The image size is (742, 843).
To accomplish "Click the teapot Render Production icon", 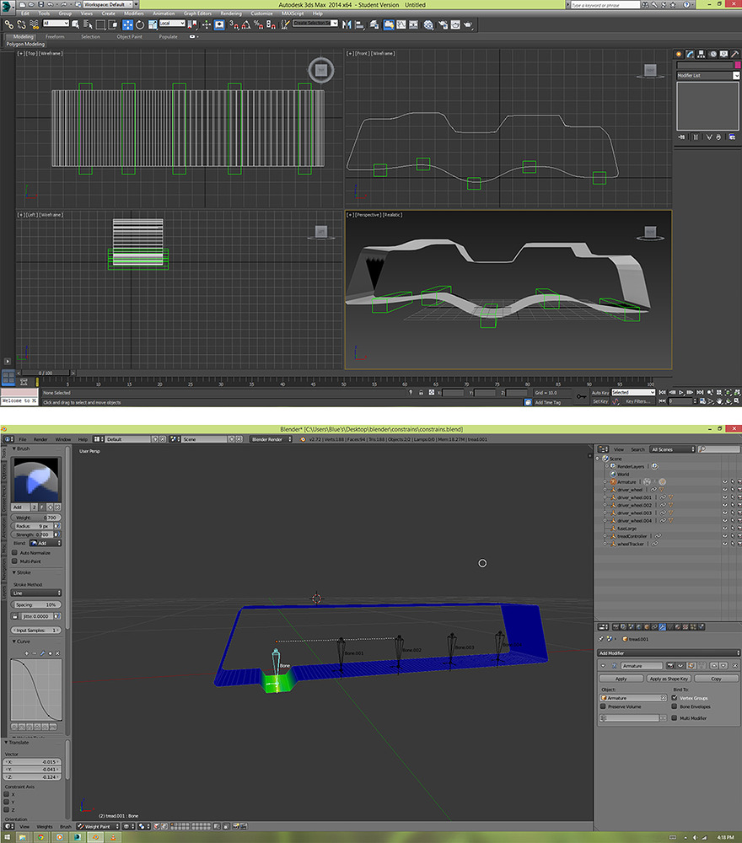I will (468, 24).
